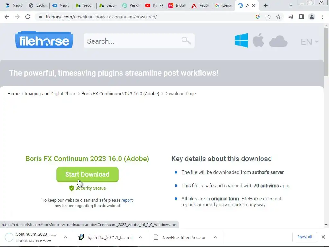
Task: Select the Apple Mac platform icon
Action: [258, 40]
